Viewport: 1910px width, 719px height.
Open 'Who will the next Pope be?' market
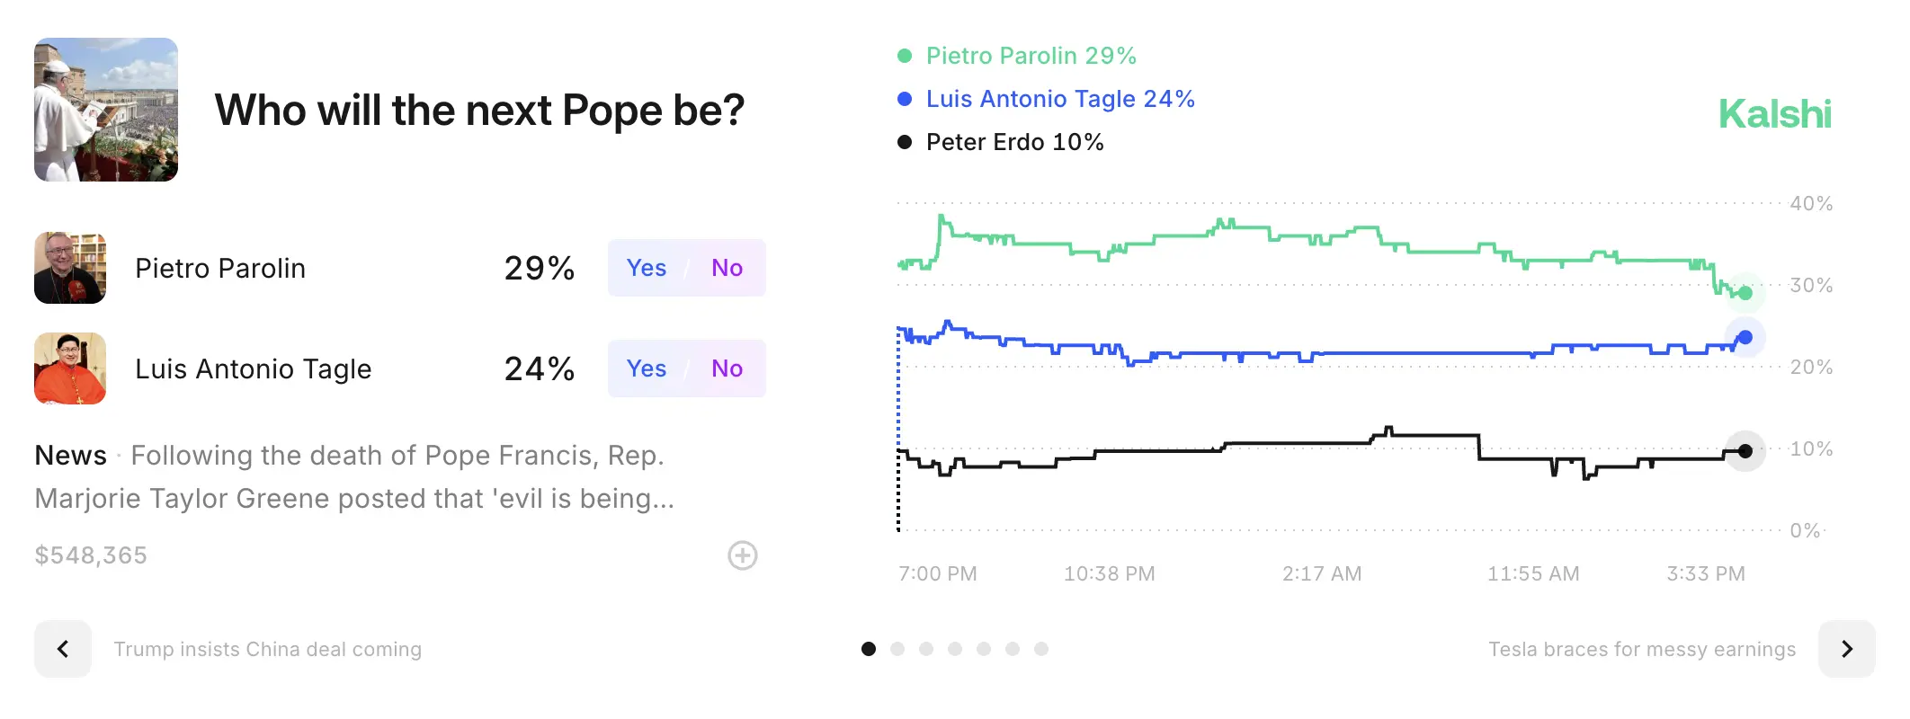click(479, 111)
